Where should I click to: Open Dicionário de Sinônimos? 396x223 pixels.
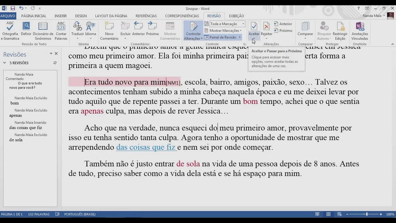pyautogui.click(x=43, y=31)
